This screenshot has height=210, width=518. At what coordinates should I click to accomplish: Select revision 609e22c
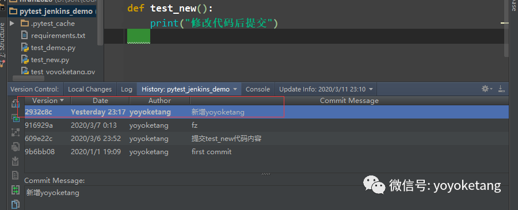point(39,139)
